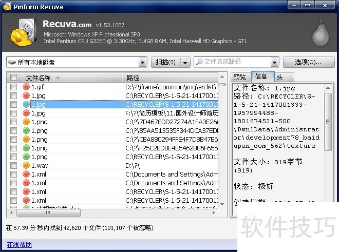
Task: Click the orange dot of 1.png in 7D4678DD path
Action: (26, 122)
